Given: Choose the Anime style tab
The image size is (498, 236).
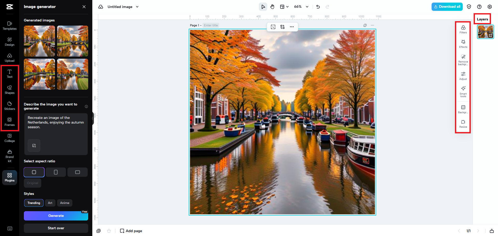Looking at the screenshot, I should tap(65, 203).
